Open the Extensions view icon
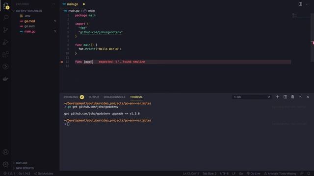 click(x=5, y=54)
